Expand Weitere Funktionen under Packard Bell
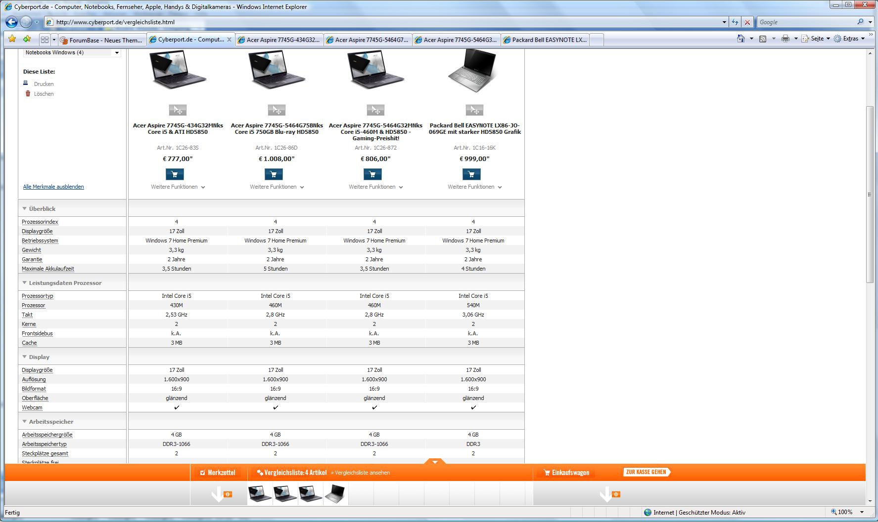The height and width of the screenshot is (522, 878). (x=475, y=187)
